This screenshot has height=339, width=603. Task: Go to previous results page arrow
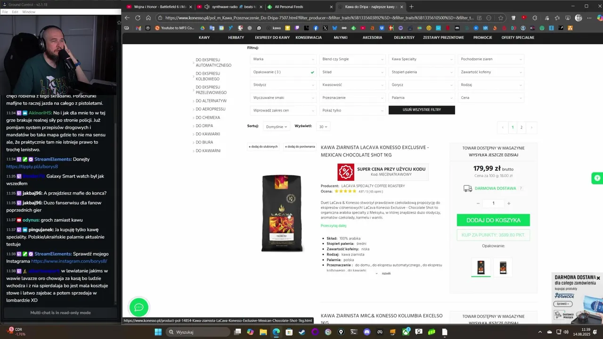[x=503, y=127]
